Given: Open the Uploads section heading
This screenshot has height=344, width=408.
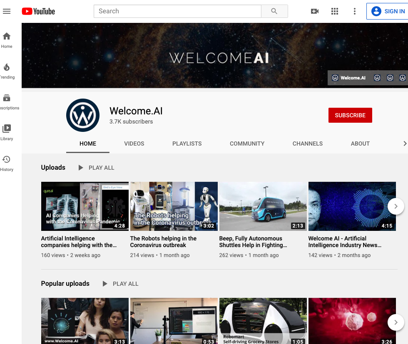Looking at the screenshot, I should [x=53, y=168].
